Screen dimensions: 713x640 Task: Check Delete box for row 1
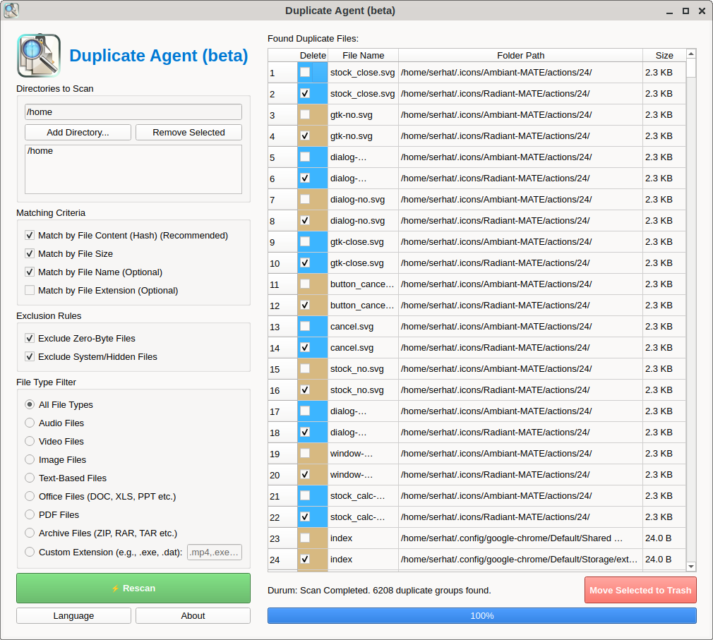[305, 73]
